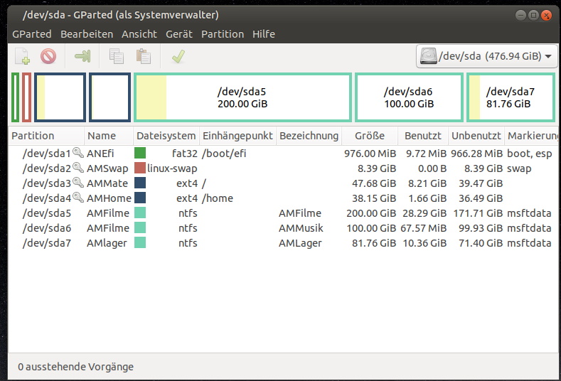Click the green fat32 swatch for sda1
561x381 pixels.
point(140,153)
